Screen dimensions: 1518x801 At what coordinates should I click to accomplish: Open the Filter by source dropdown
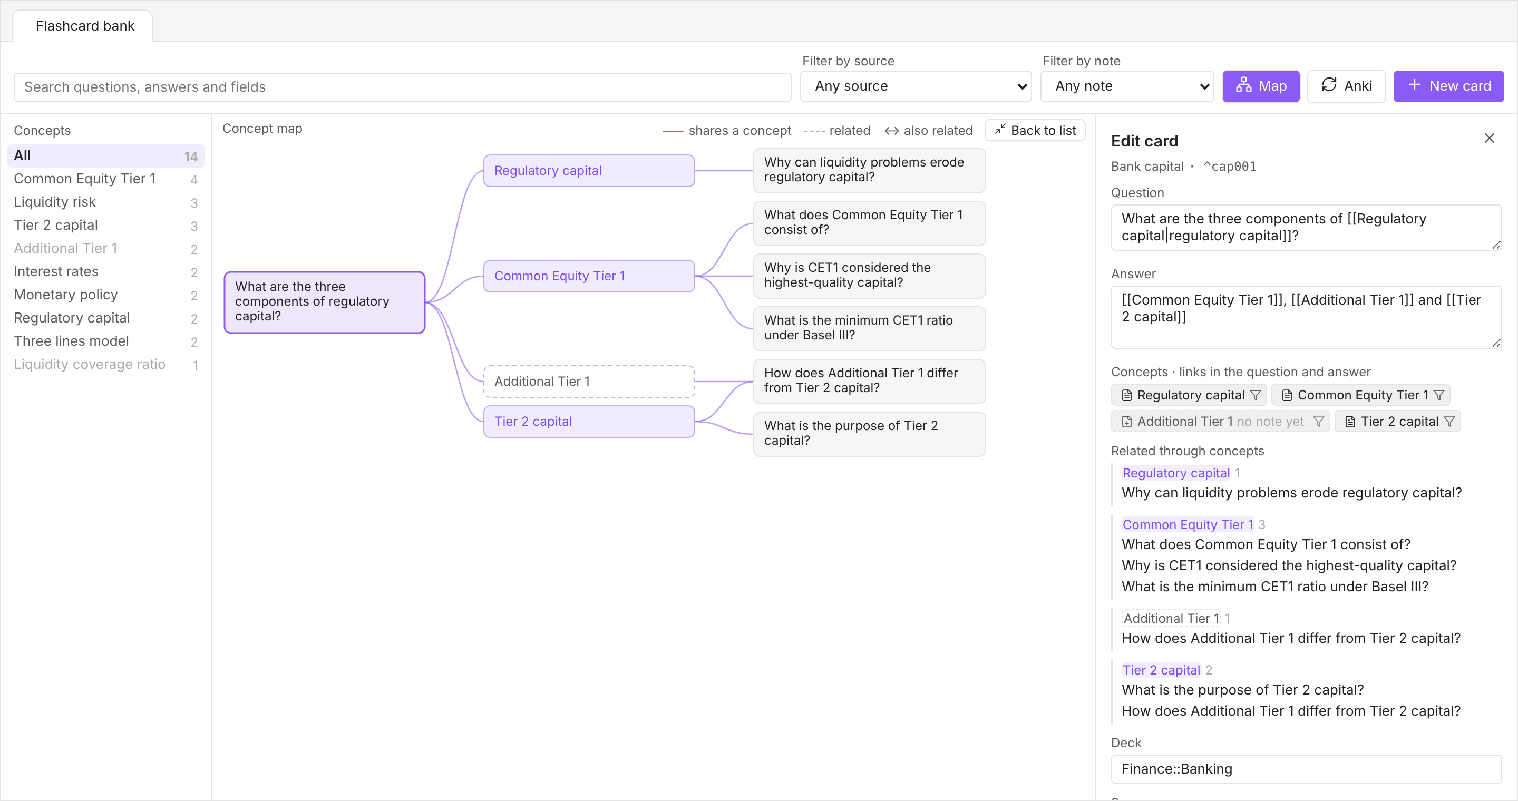click(916, 86)
